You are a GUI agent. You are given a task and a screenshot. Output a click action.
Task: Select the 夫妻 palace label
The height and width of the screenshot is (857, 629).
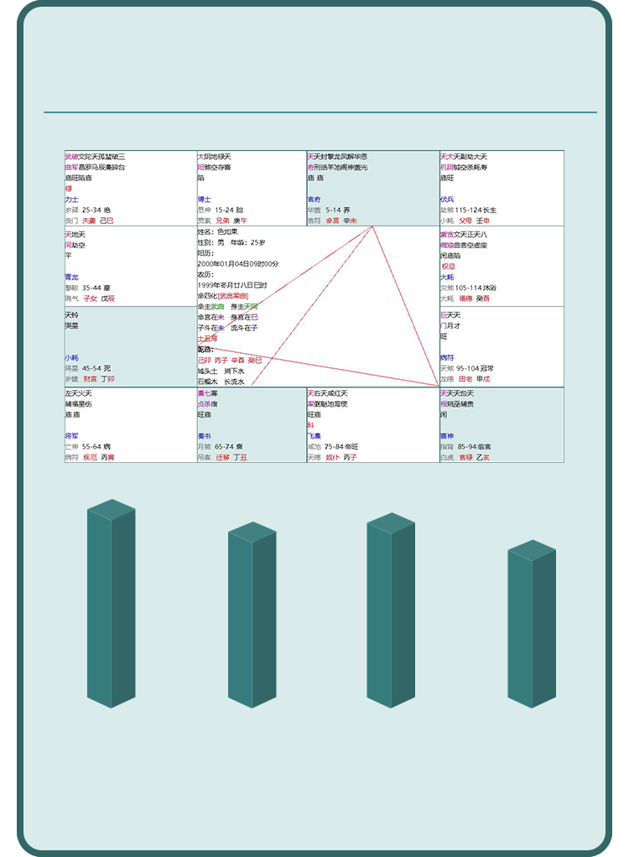point(89,221)
